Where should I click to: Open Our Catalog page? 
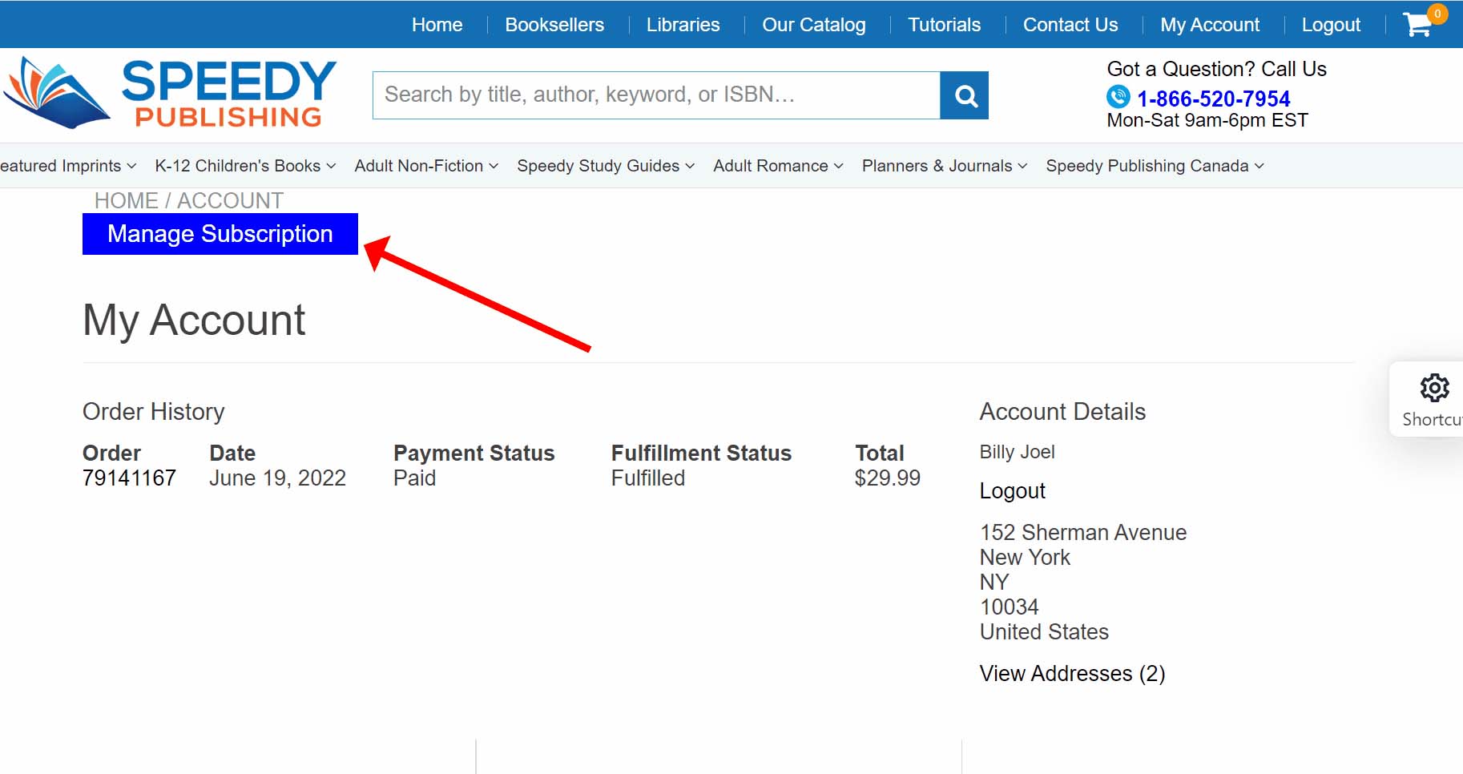click(813, 25)
